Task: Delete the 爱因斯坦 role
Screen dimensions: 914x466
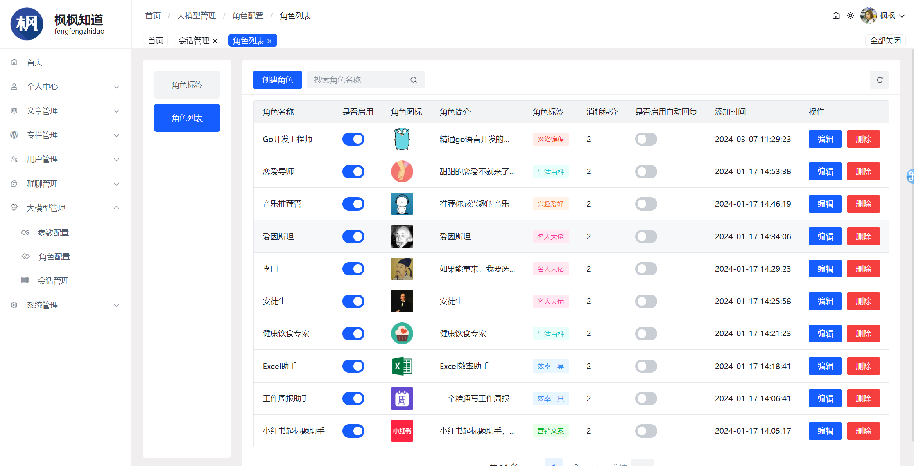Action: [863, 236]
